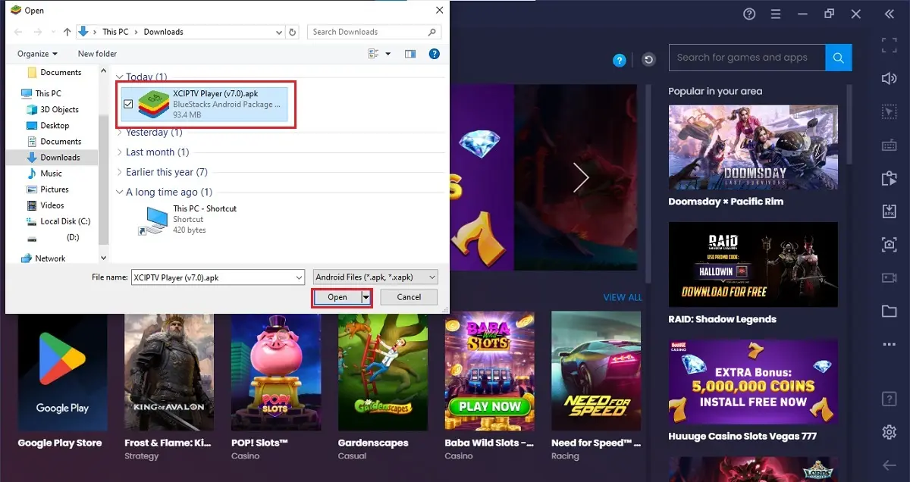Open the keyboard game controls icon

pos(889,146)
